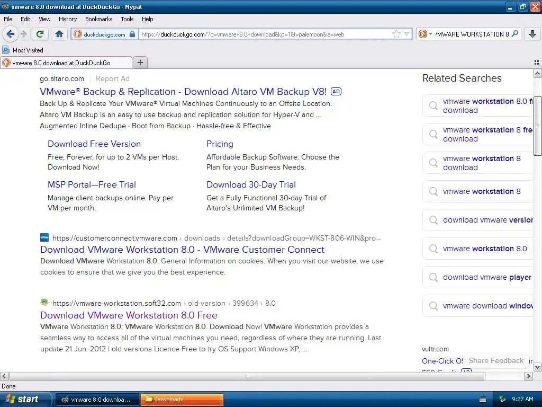
Task: Click the network tray icon near the clock
Action: tap(503, 400)
